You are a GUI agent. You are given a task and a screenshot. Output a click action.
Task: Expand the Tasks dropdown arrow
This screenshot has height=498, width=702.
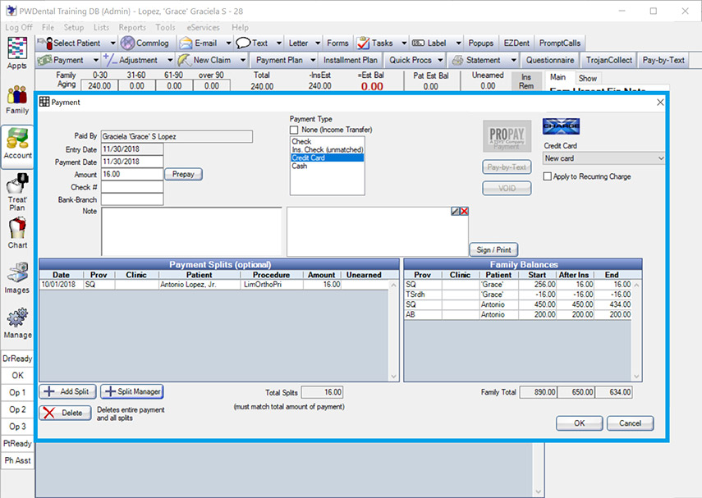click(404, 43)
